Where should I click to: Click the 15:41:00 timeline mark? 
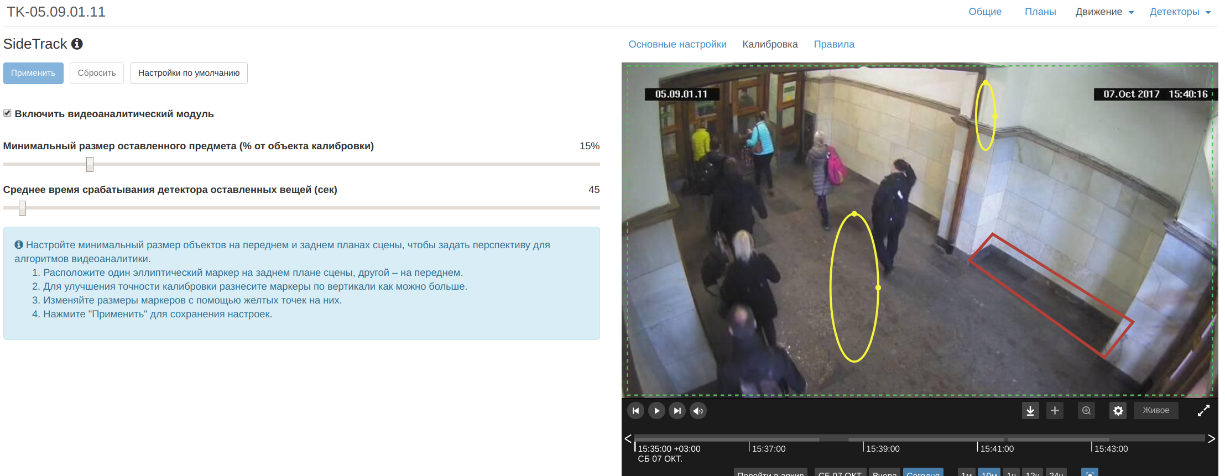point(997,449)
